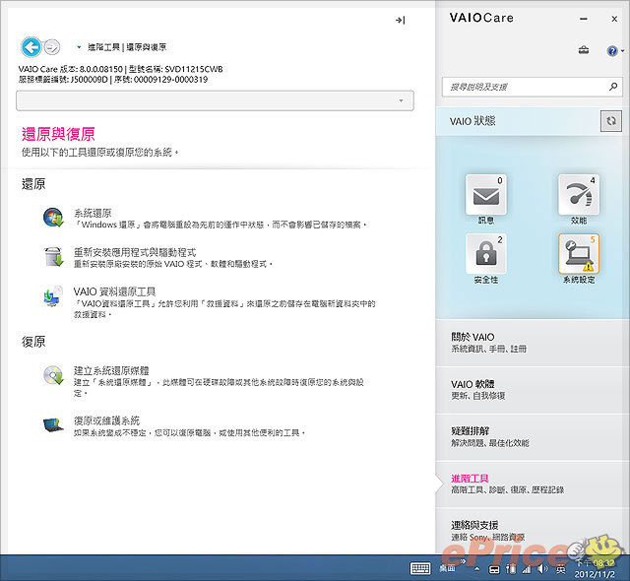Launch 系統還原 Windows system restore
630x581 pixels.
pos(94,213)
